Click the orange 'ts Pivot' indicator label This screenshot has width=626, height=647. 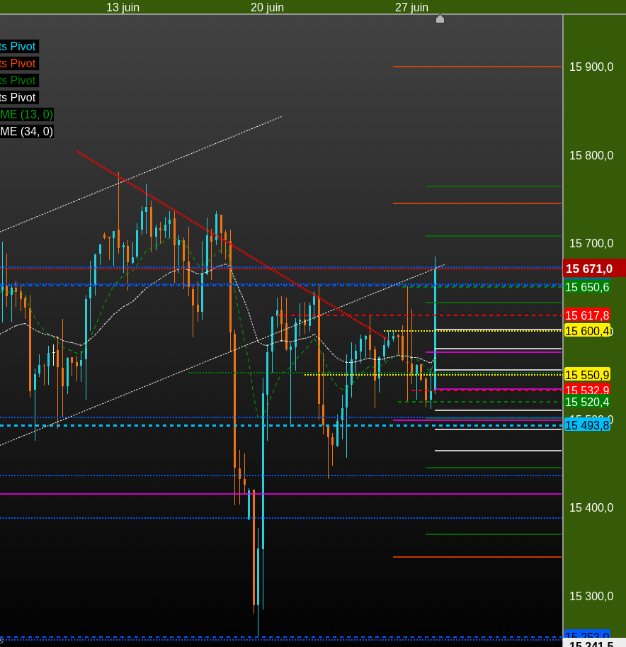point(18,63)
